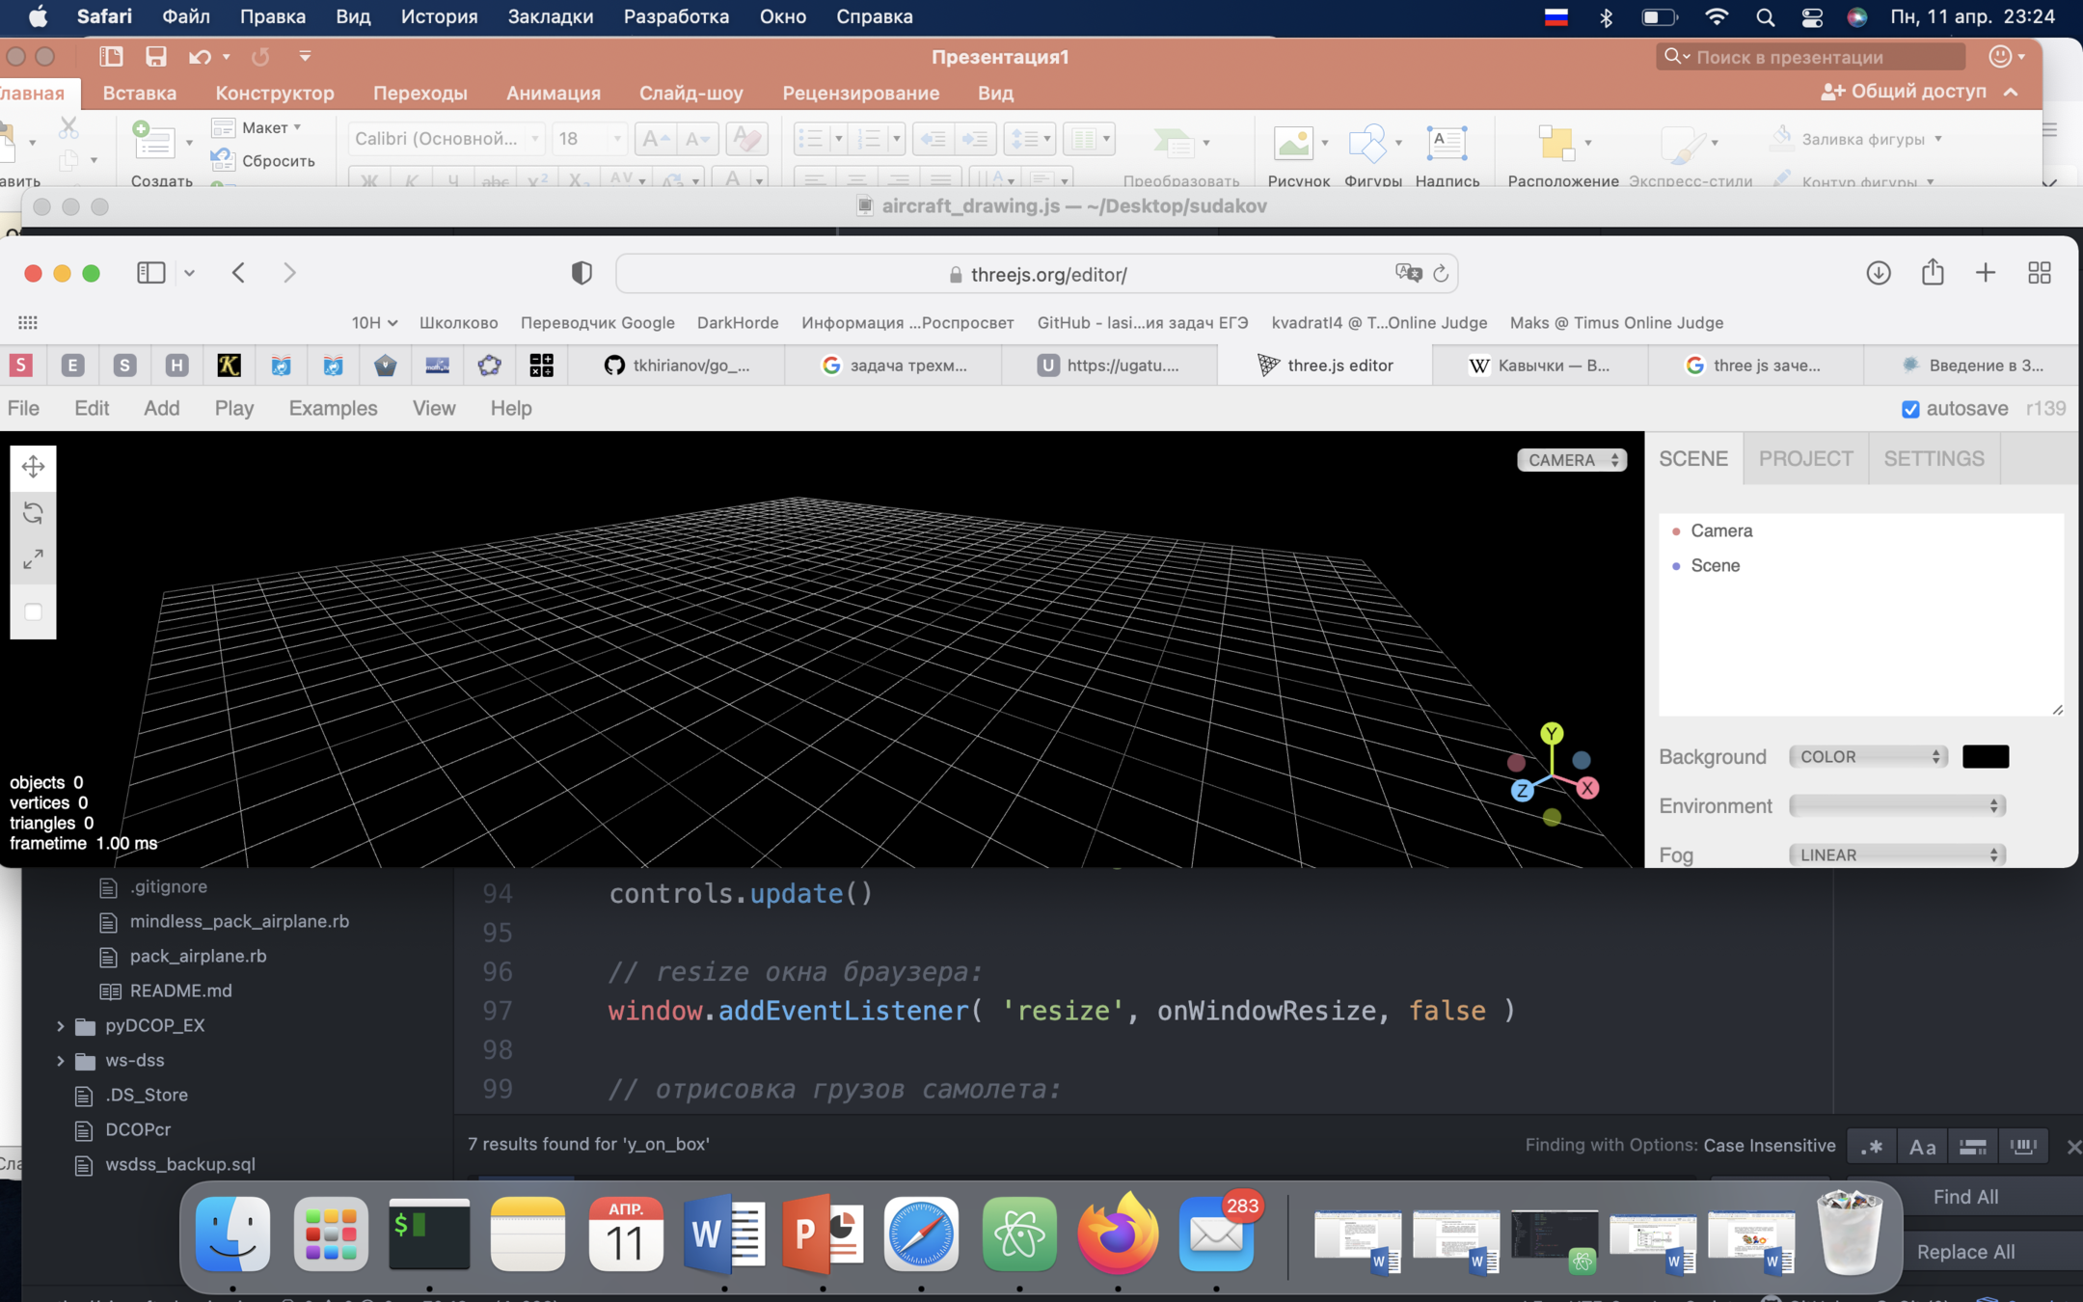Toggle the local space checkbox in toolbar
This screenshot has height=1302, width=2083.
coord(33,611)
